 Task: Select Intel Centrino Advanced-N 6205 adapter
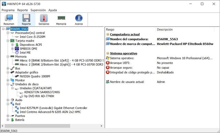click(51, 112)
